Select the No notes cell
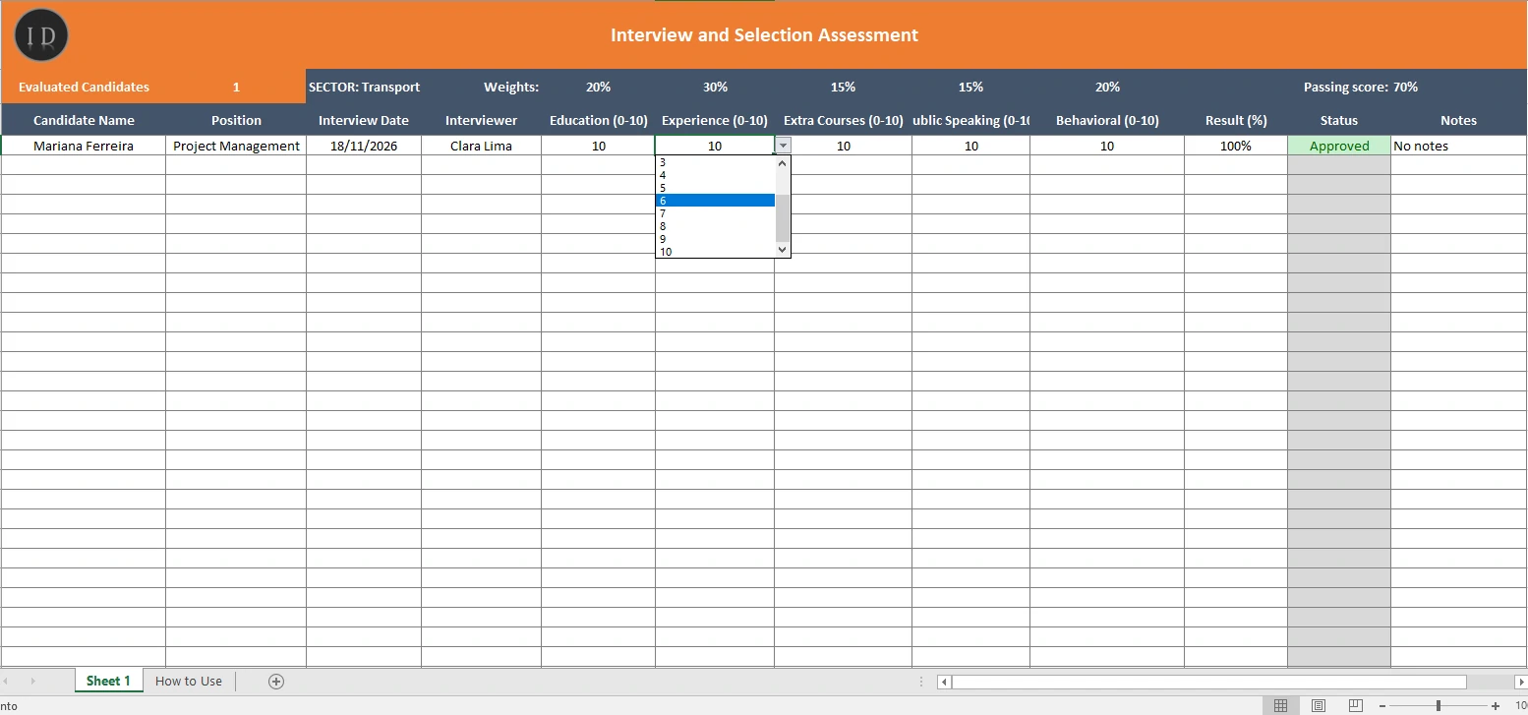This screenshot has width=1528, height=715. 1459,146
